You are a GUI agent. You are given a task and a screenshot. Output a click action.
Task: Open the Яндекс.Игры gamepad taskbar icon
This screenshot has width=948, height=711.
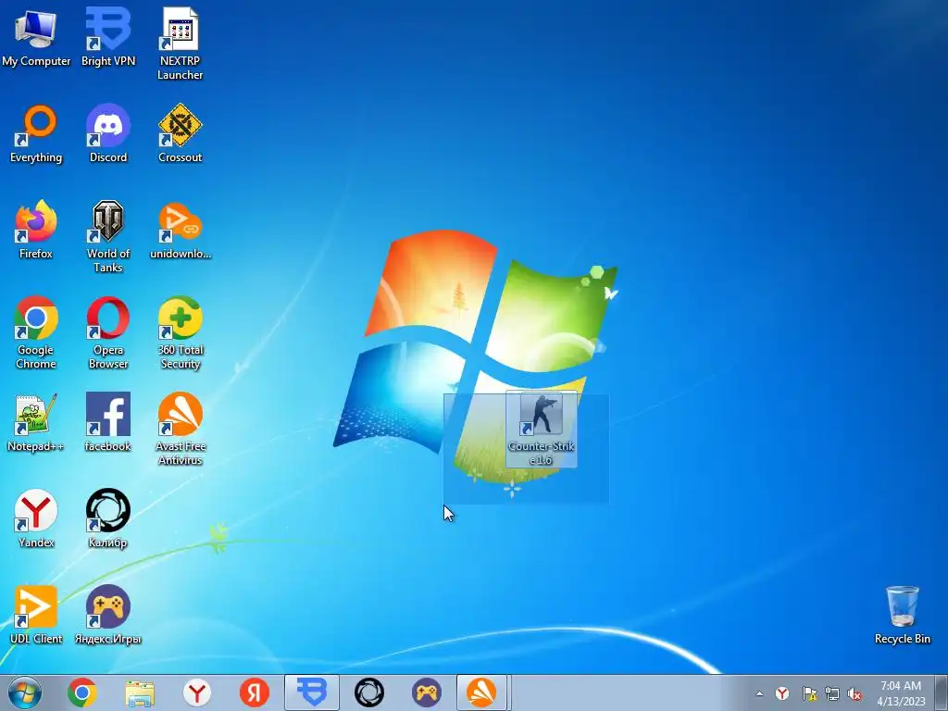tap(426, 692)
